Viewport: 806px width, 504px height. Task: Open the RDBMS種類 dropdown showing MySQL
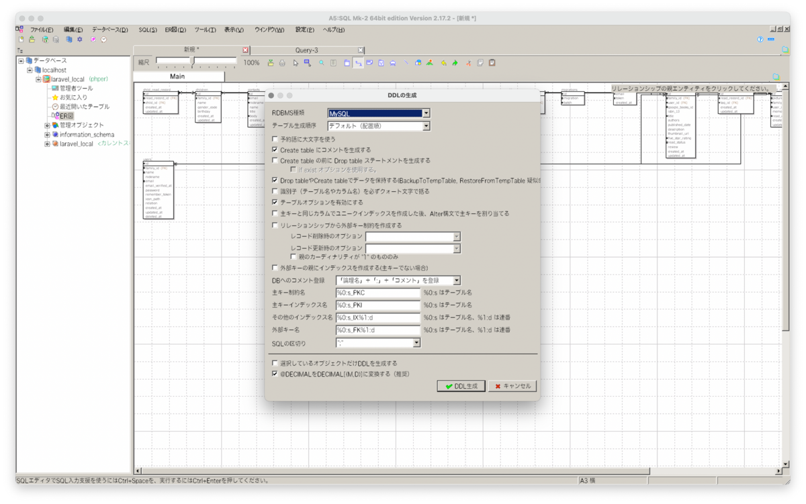click(426, 113)
